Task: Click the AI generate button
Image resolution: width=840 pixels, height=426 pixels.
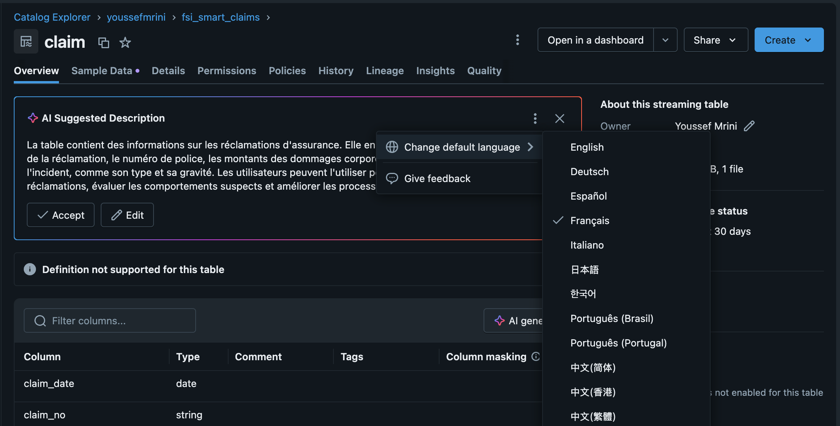Action: pos(514,320)
